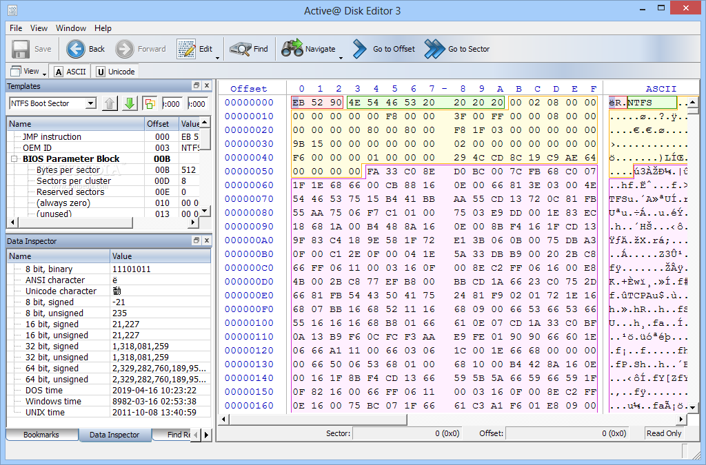
Task: Move template up with the gray arrow
Action: tap(110, 104)
